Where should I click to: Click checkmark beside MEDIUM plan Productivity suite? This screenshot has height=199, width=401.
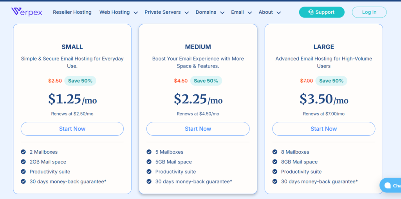point(149,172)
